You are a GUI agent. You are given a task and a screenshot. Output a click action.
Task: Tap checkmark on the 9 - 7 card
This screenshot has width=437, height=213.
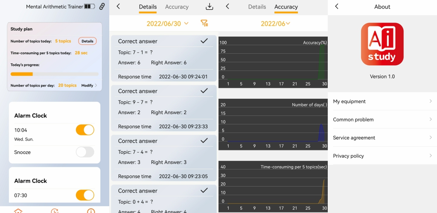[x=204, y=91]
